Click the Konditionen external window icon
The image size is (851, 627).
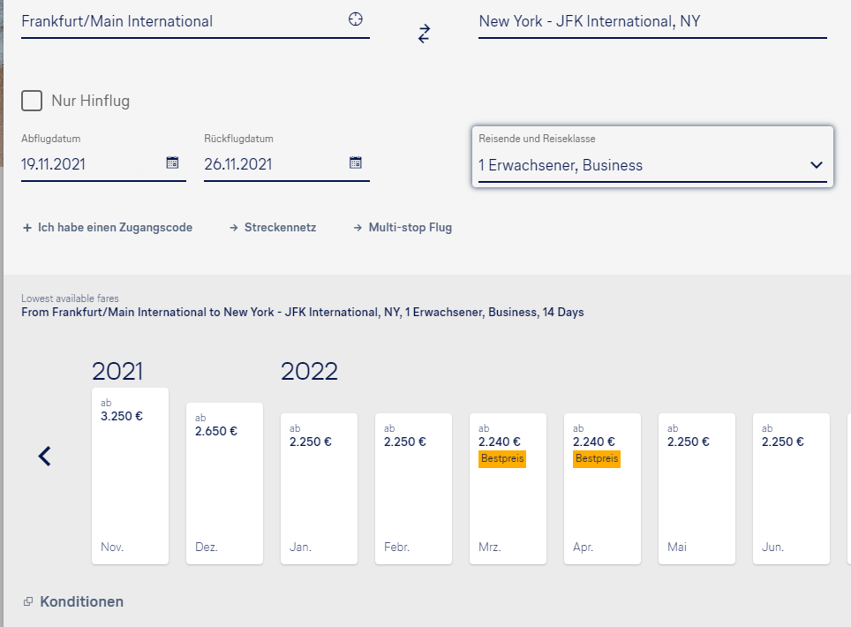[x=28, y=601]
